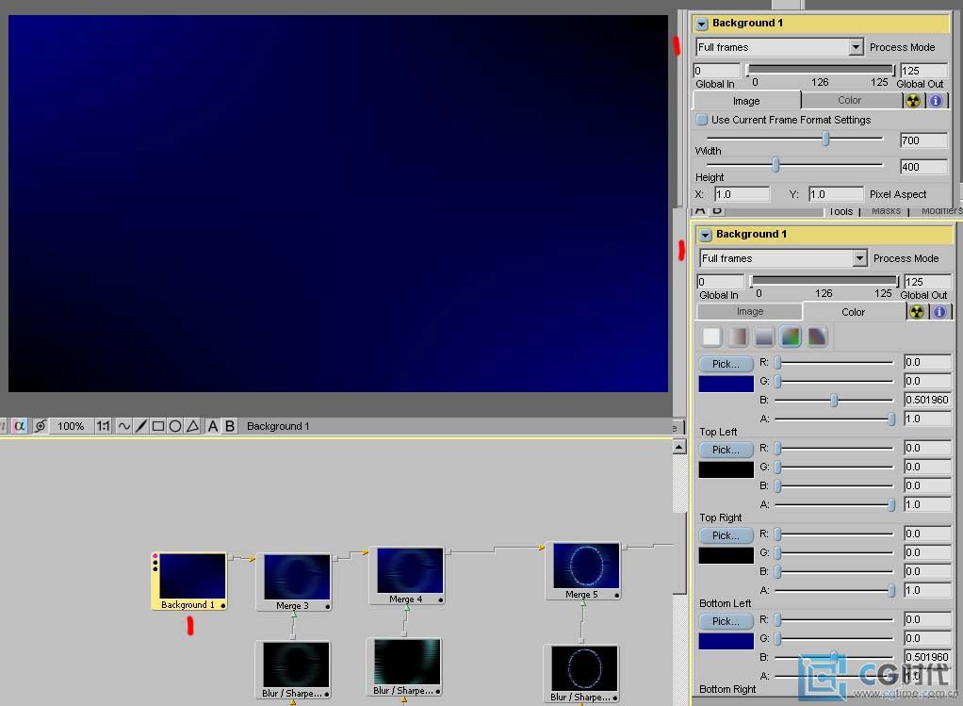Open the Masks tab
The height and width of the screenshot is (706, 963).
pyautogui.click(x=886, y=211)
